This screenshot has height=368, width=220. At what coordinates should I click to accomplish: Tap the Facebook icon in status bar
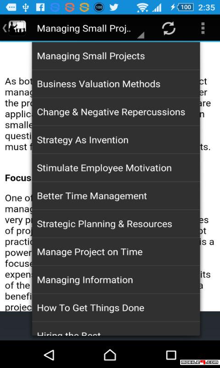[x=40, y=7]
